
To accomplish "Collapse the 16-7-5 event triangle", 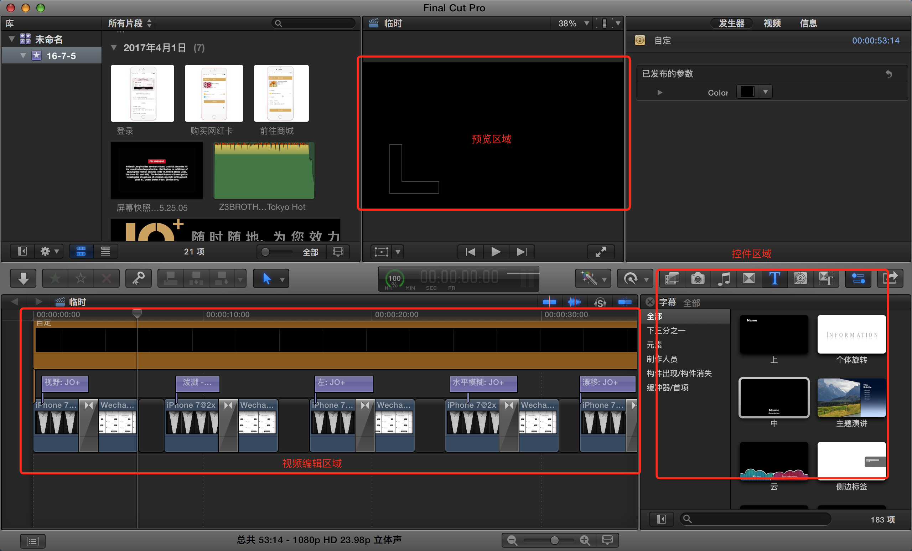I will [x=23, y=56].
